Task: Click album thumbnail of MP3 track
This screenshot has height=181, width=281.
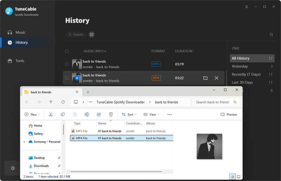Action: (x=77, y=64)
